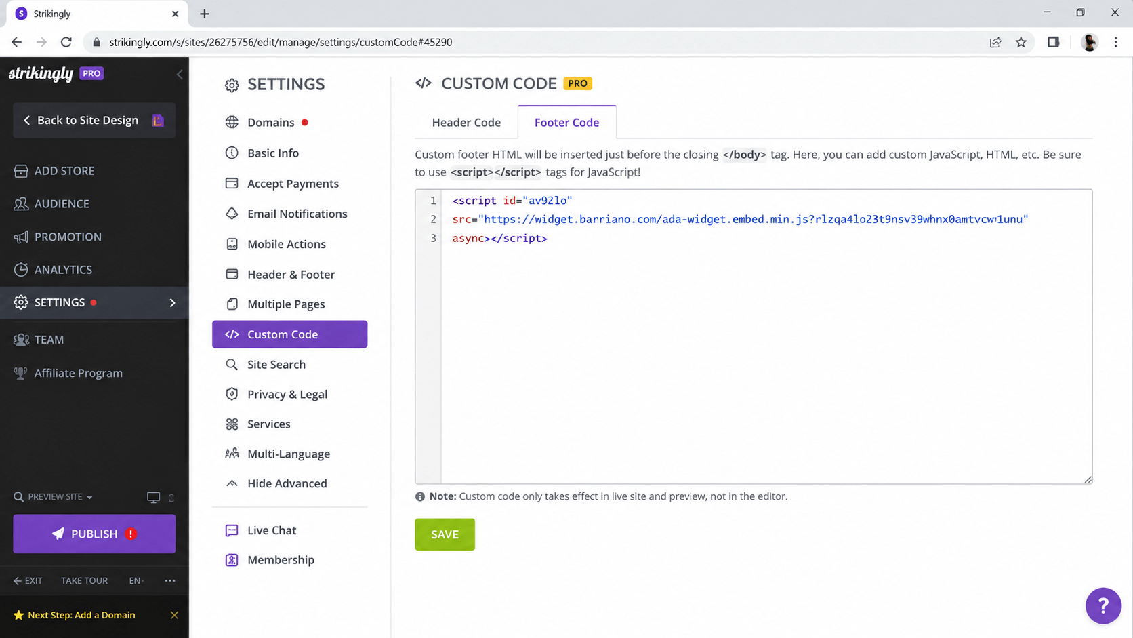Viewport: 1133px width, 638px height.
Task: Toggle the device switcher arrows
Action: coord(171,498)
